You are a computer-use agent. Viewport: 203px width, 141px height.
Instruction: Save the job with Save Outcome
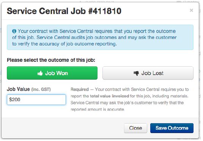pos(172,128)
